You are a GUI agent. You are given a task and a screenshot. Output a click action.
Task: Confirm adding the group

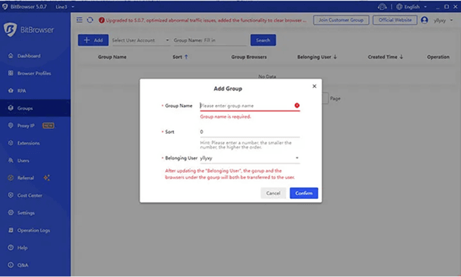click(304, 193)
